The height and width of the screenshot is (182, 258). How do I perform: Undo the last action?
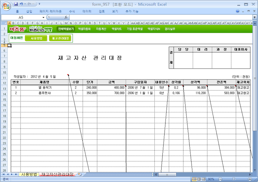21,4
